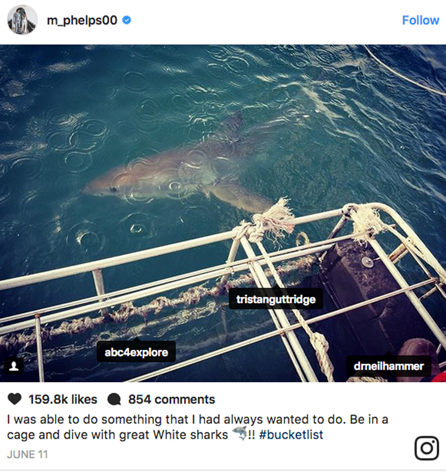Image resolution: width=446 pixels, height=472 pixels.
Task: Toggle the tagged people icon on photo
Action: tap(13, 366)
